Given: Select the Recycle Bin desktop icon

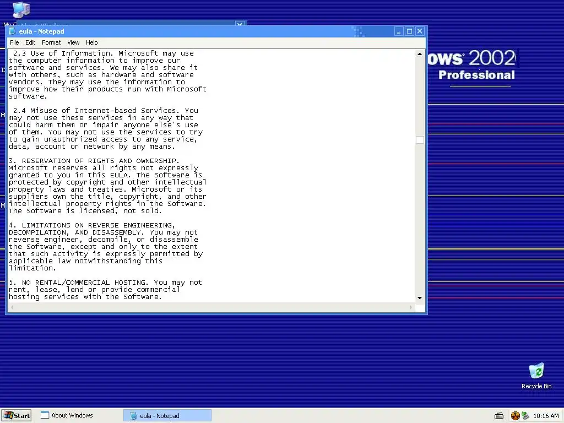Looking at the screenshot, I should pyautogui.click(x=536, y=376).
